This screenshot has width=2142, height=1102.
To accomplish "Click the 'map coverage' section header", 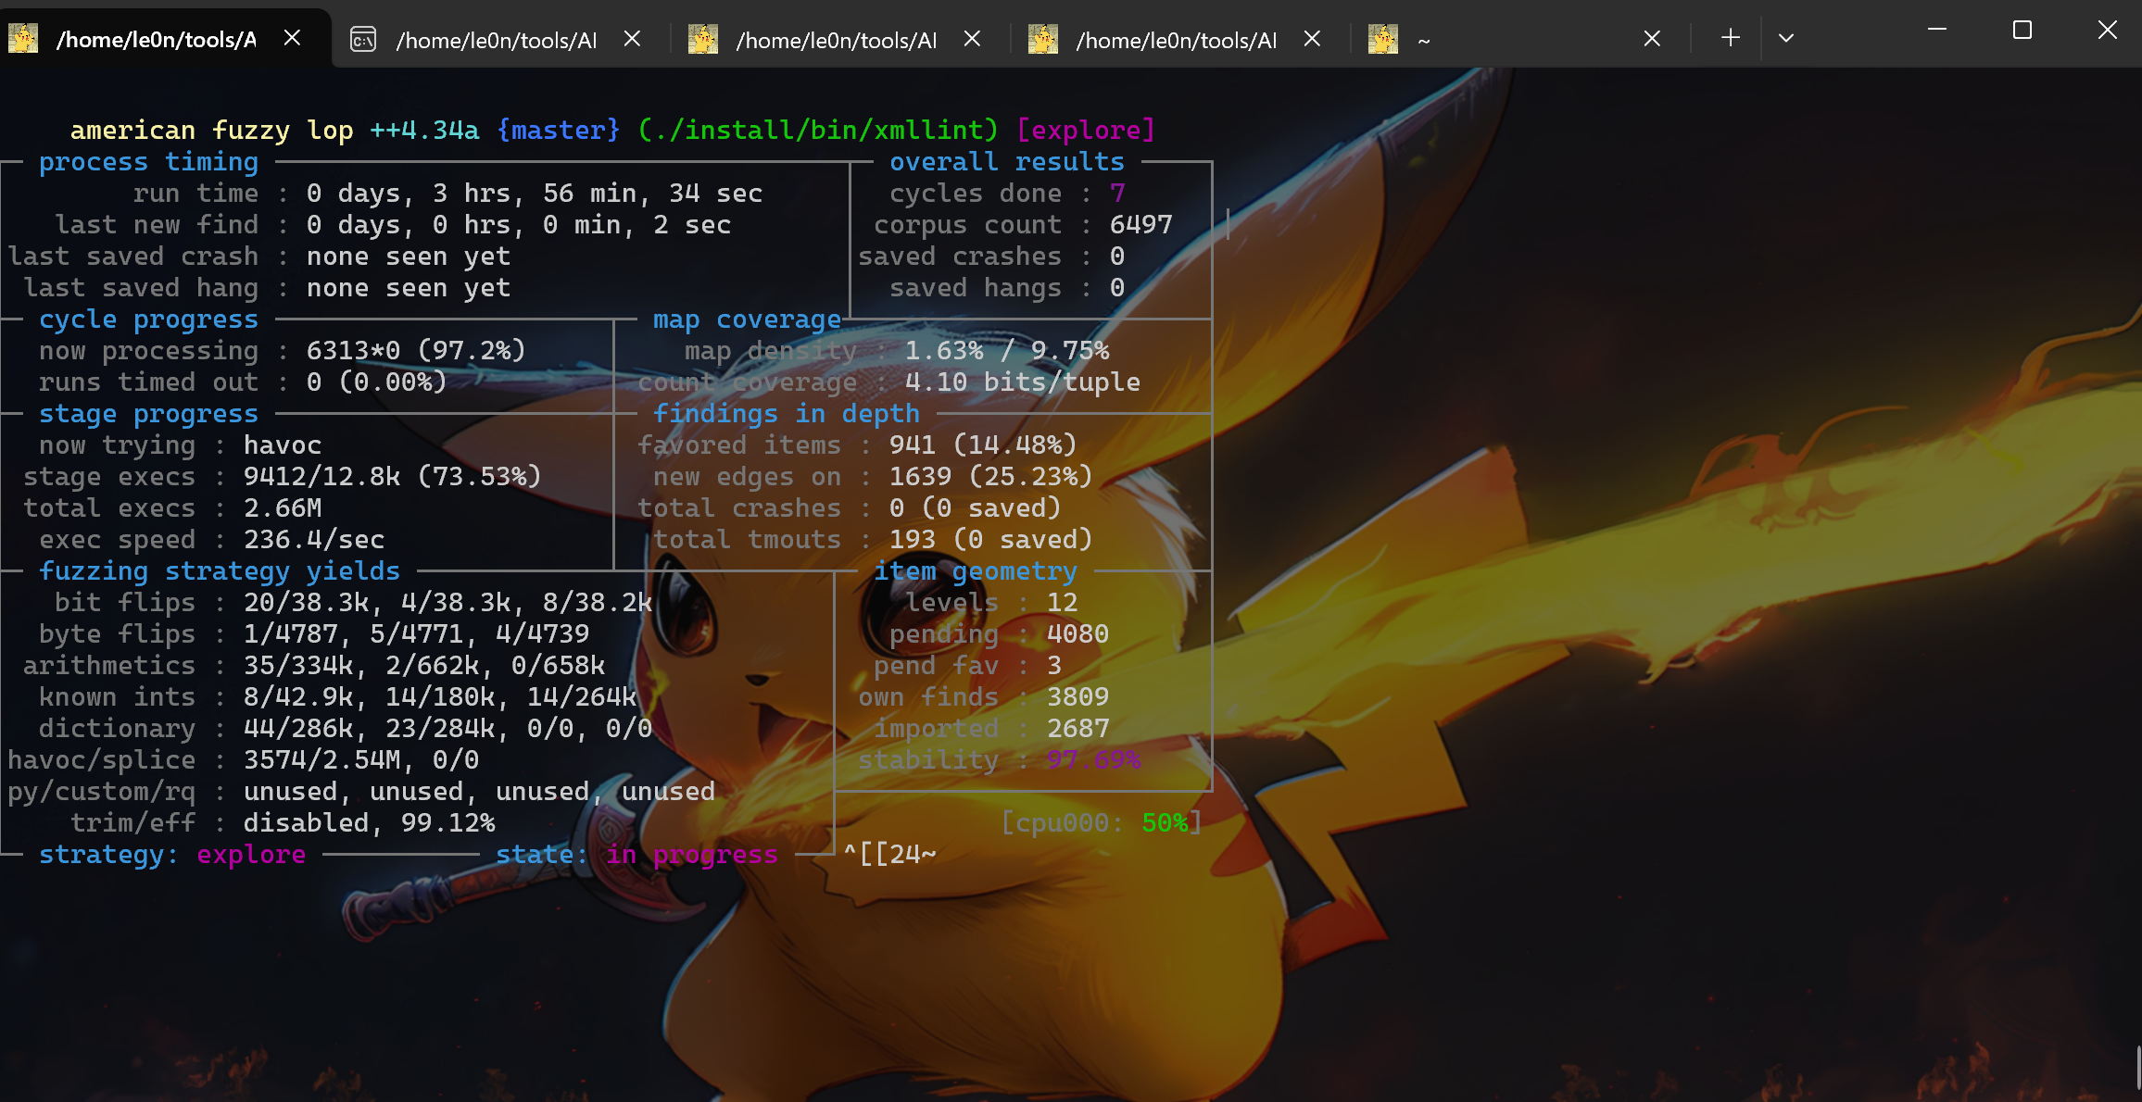I will (747, 319).
